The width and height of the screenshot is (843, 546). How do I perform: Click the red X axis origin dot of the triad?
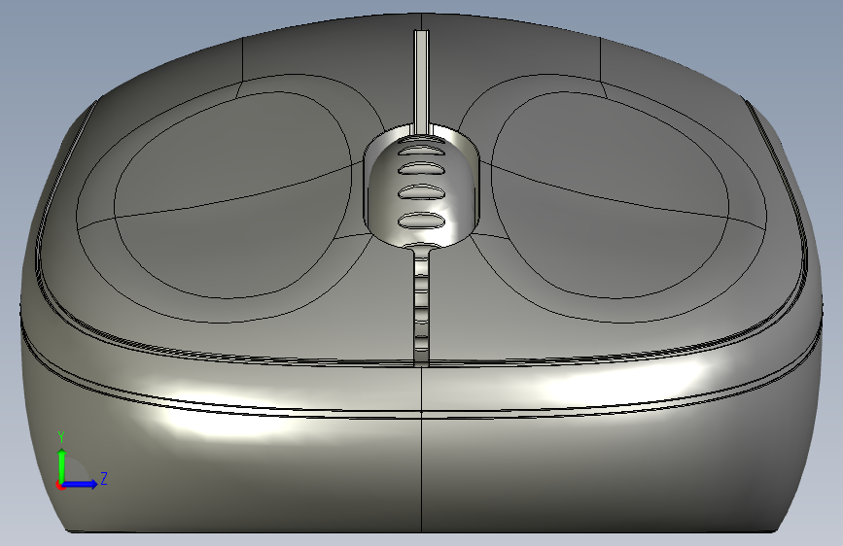[60, 486]
